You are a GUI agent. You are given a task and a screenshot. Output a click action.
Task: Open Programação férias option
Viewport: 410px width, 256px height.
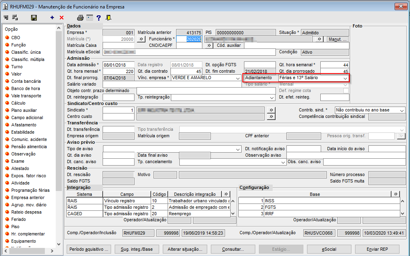30,190
